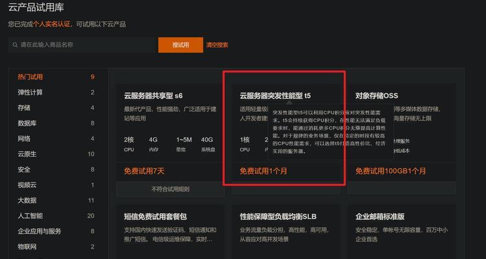The width and height of the screenshot is (486, 259).
Task: Select the 安全 category
Action: [24, 170]
